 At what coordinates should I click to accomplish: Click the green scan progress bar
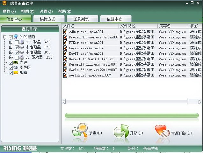pyautogui.click(x=132, y=115)
